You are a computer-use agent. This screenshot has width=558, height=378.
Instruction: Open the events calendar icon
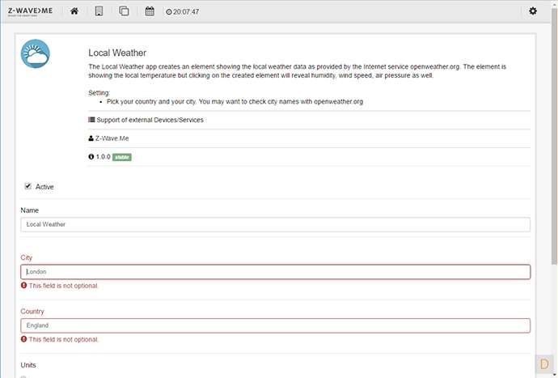[150, 11]
